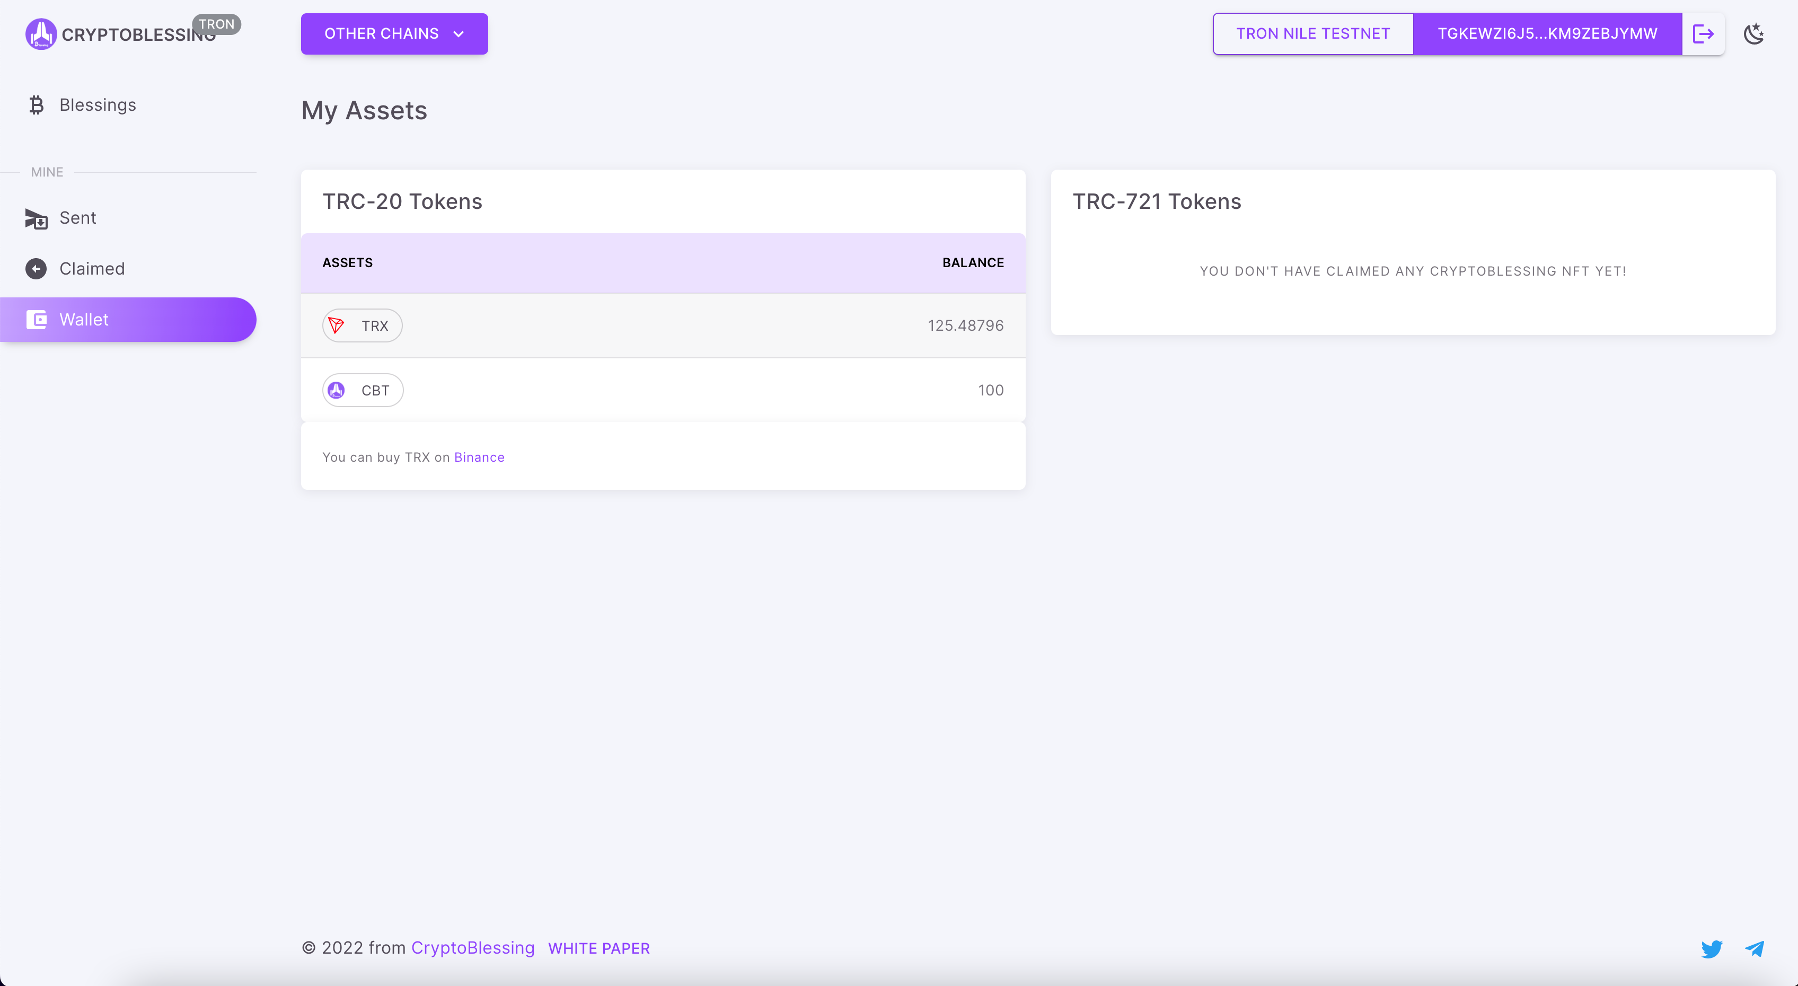
Task: Click the Tron Nile Testnet button
Action: click(x=1313, y=33)
